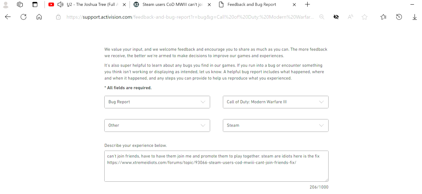The width and height of the screenshot is (422, 194).
Task: Toggle the tracking prevention eye icon
Action: pos(336,17)
